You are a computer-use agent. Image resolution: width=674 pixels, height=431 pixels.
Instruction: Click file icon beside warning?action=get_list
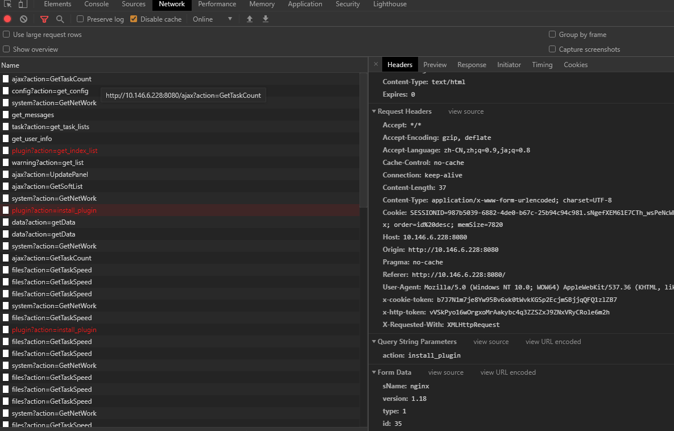[x=6, y=163]
